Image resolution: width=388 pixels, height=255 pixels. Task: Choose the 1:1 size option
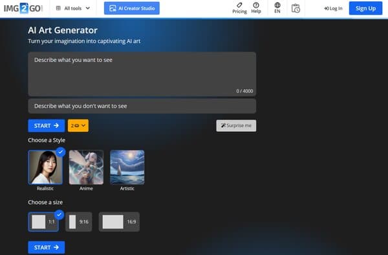pos(43,221)
